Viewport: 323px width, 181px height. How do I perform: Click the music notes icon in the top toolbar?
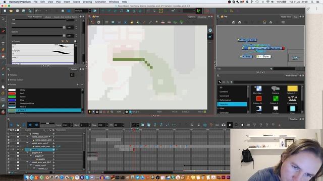(x=121, y=11)
